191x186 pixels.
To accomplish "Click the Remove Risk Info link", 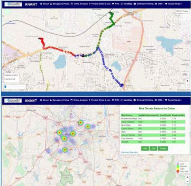I will click(129, 152).
